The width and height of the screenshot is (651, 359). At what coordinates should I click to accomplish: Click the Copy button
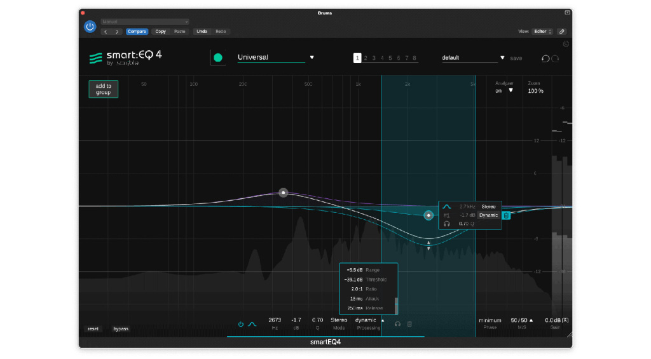click(x=160, y=32)
